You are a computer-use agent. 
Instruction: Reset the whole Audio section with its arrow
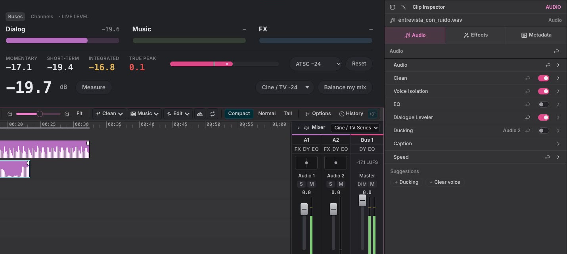click(556, 51)
